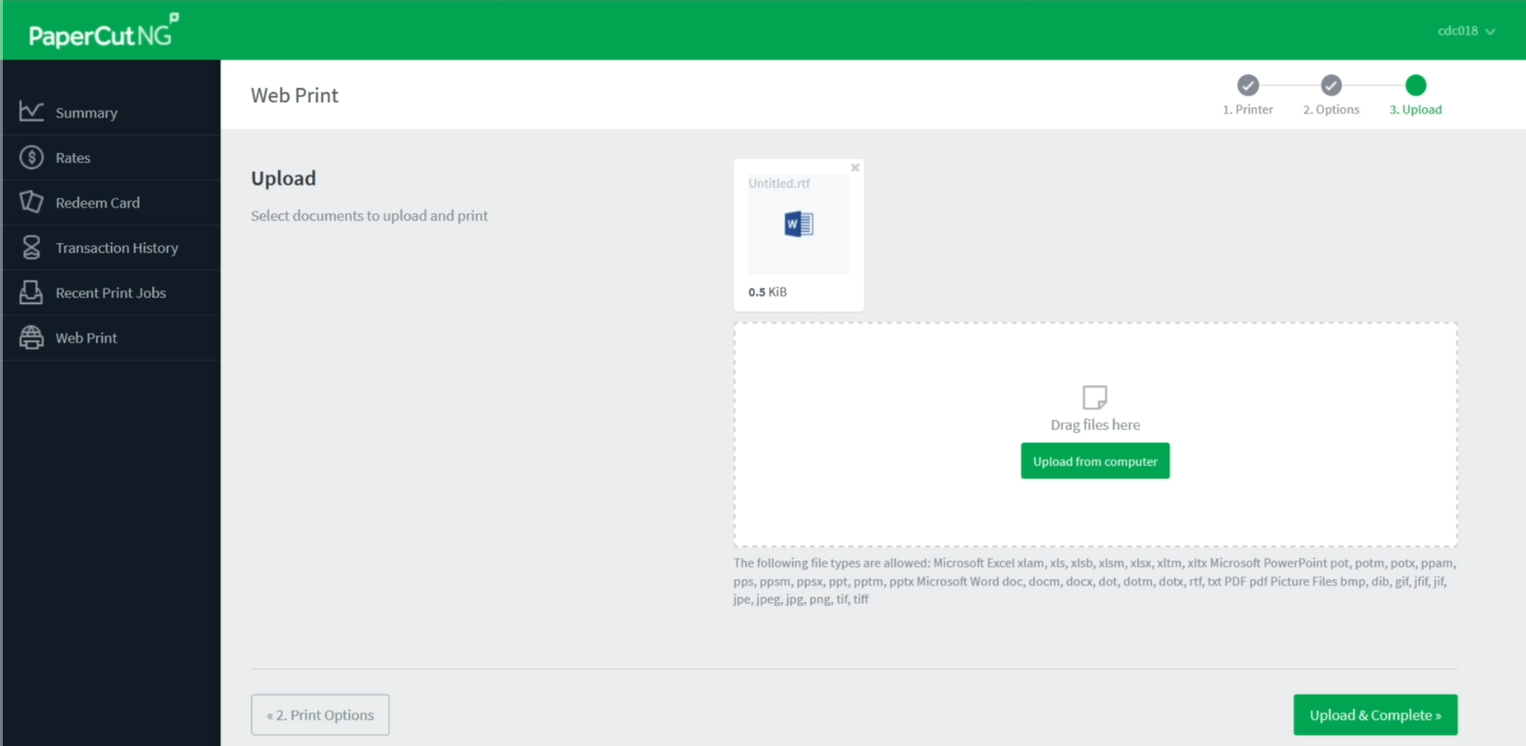The image size is (1526, 746).
Task: Remove the Untitled.rtf uploaded file
Action: 855,168
